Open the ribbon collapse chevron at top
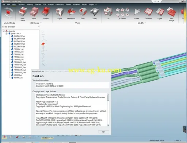This screenshot has height=143, width=187. (x=158, y=1)
